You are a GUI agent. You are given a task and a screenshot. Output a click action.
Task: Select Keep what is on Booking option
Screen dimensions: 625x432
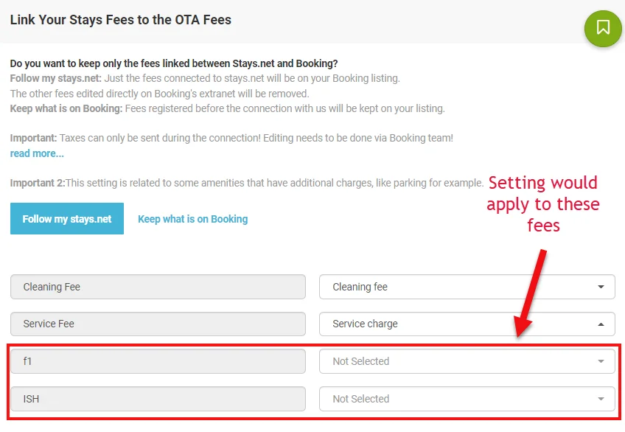pos(192,219)
